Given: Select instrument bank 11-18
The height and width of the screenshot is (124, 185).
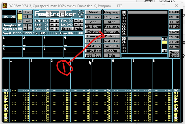Looking at the screenshot, I should [x=174, y=22].
